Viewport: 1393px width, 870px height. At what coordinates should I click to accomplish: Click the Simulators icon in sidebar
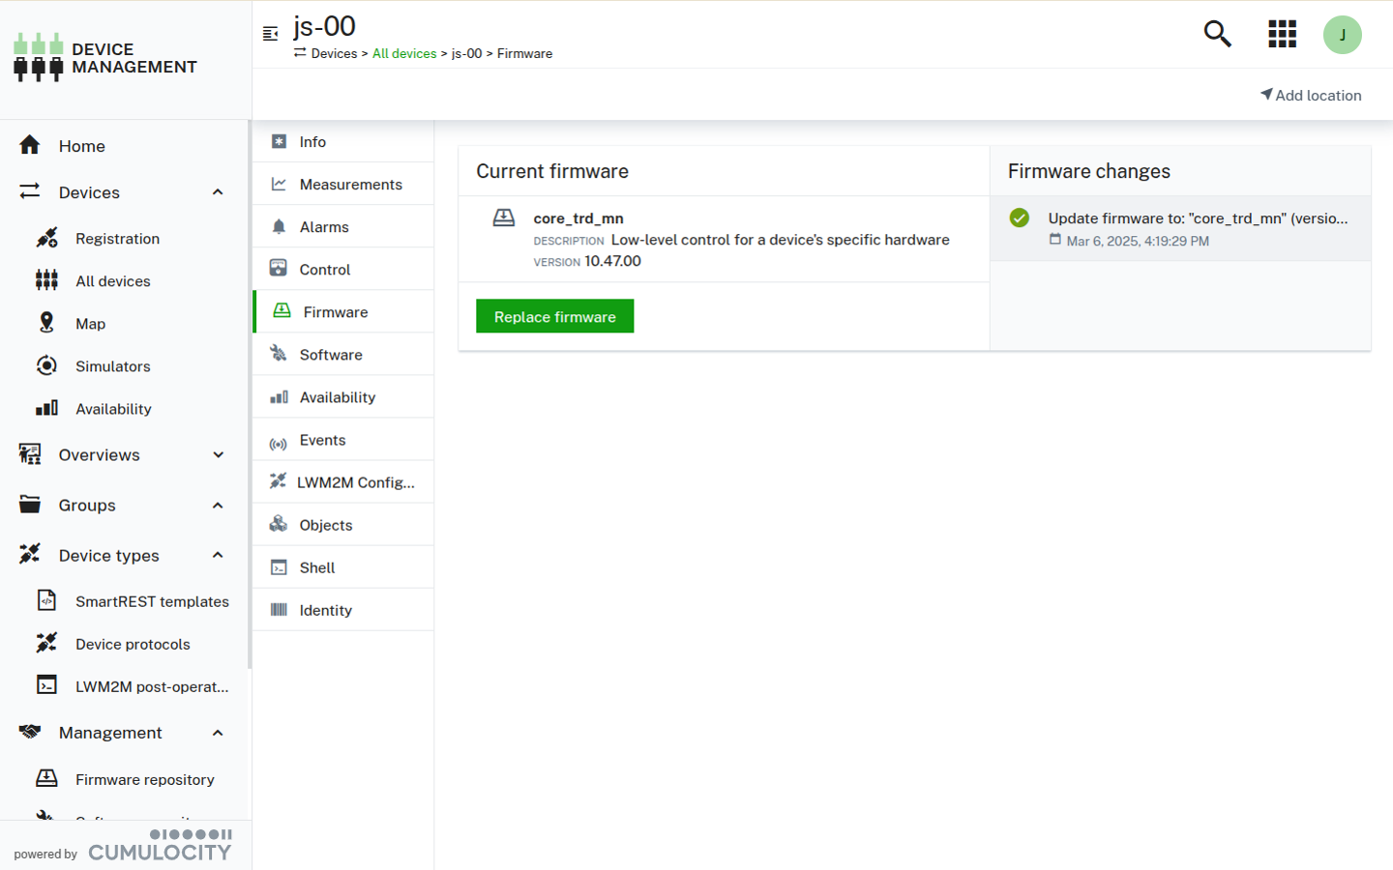pyautogui.click(x=46, y=365)
